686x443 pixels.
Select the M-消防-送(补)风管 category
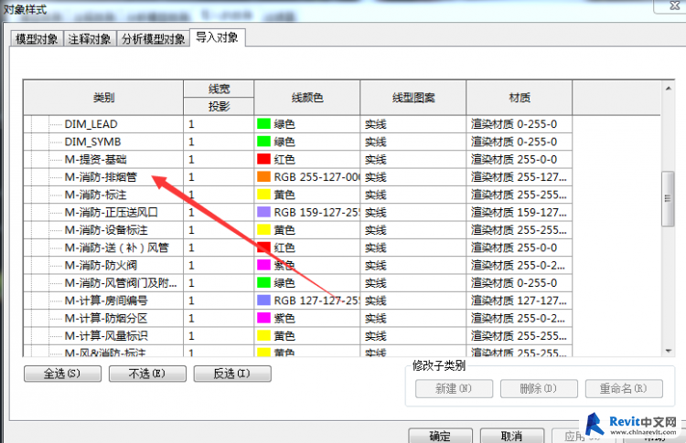(117, 248)
